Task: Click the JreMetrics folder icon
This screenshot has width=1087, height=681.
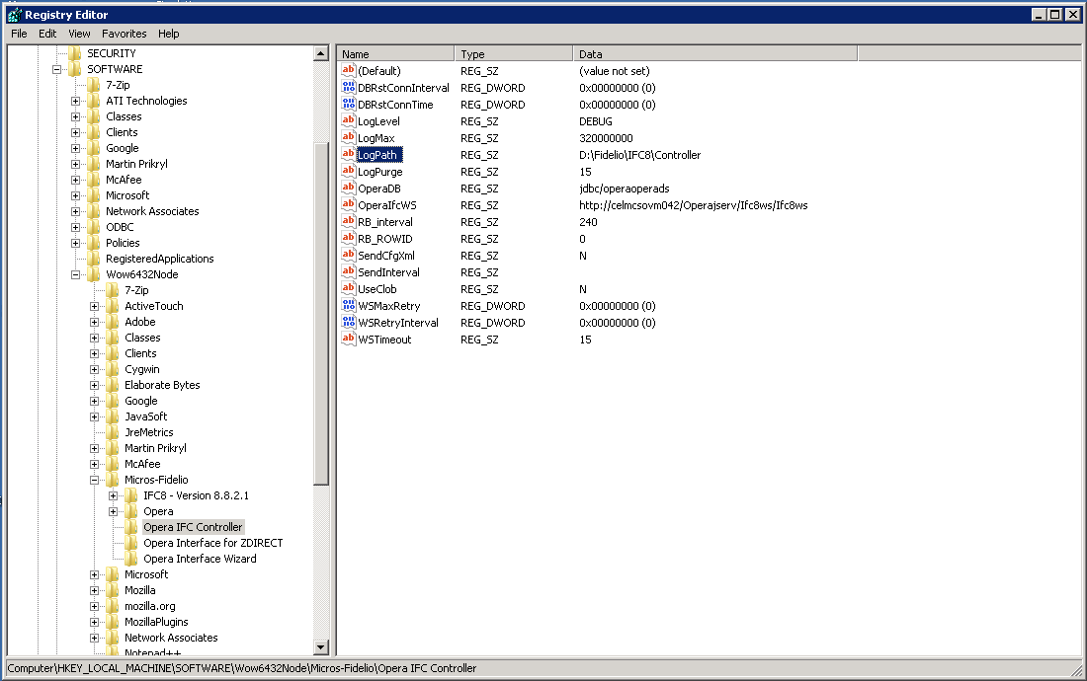Action: coord(113,432)
